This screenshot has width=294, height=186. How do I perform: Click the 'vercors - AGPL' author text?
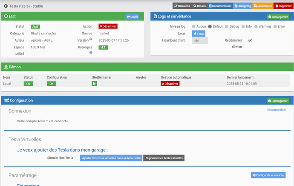(41, 40)
